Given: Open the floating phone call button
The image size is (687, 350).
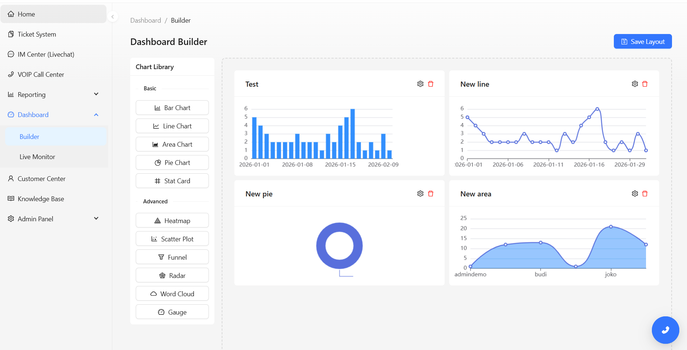Looking at the screenshot, I should (665, 330).
